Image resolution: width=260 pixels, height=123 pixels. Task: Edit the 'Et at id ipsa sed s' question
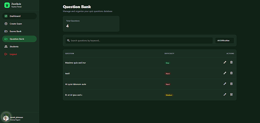(225, 94)
